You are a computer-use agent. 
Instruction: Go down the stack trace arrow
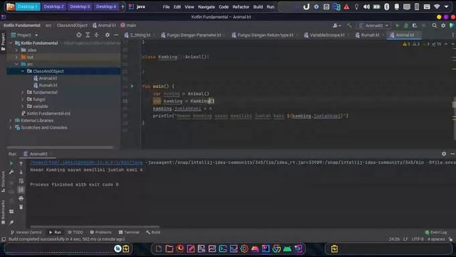pyautogui.click(x=21, y=172)
